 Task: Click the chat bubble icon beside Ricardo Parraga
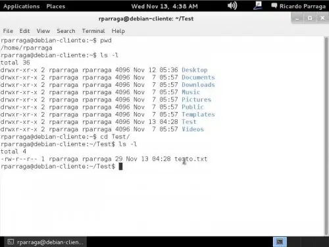point(274,6)
